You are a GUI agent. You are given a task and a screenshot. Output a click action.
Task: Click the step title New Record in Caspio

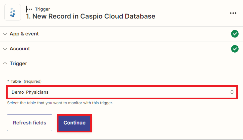pos(90,16)
